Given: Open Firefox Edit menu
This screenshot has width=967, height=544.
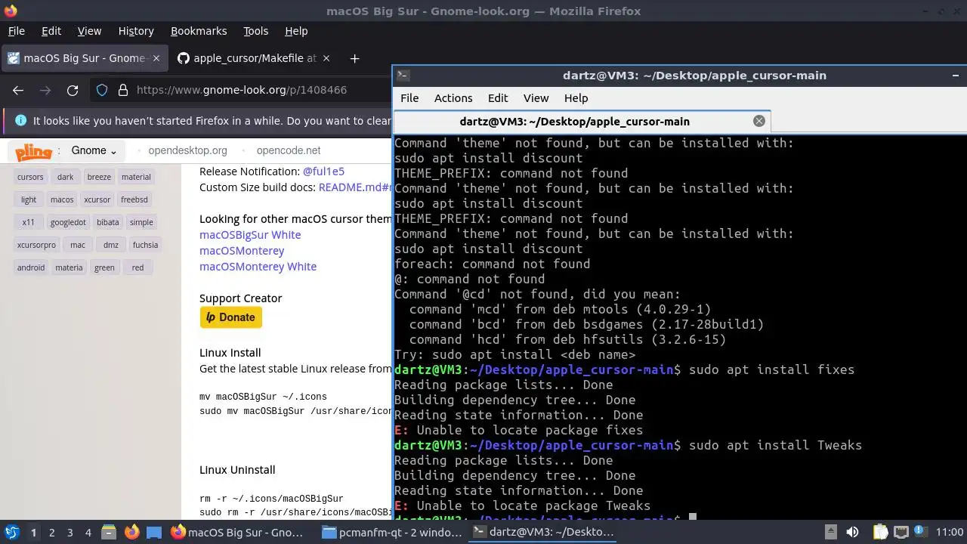Looking at the screenshot, I should coord(51,31).
